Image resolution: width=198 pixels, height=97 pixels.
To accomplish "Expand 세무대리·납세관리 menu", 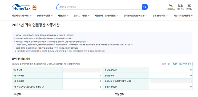I will tap(183, 16).
